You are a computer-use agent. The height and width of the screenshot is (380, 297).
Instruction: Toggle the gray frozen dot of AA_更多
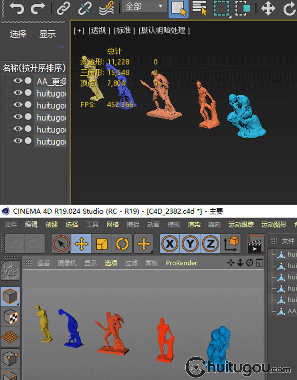29,80
